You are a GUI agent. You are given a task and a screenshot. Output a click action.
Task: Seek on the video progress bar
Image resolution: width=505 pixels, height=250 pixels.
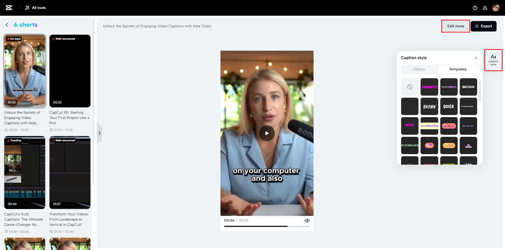tap(267, 226)
